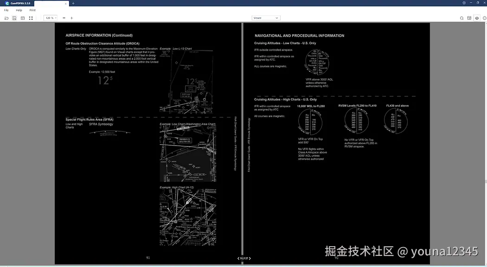487x267 pixels.
Task: Click the save document toolbar icon
Action: pyautogui.click(x=14, y=18)
